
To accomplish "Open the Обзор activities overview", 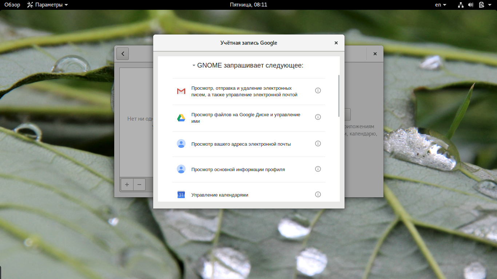I will click(12, 5).
